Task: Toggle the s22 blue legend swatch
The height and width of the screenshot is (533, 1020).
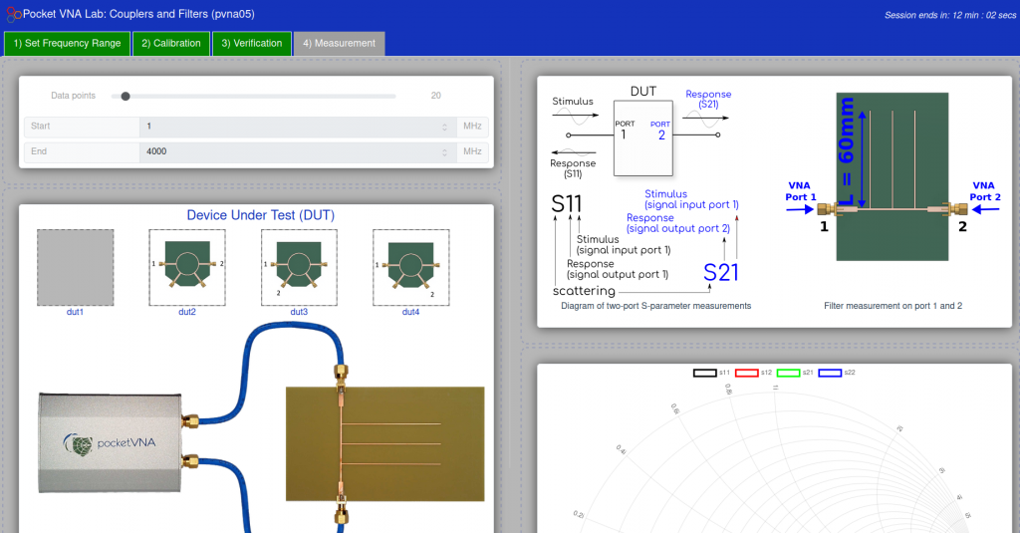Action: point(830,373)
